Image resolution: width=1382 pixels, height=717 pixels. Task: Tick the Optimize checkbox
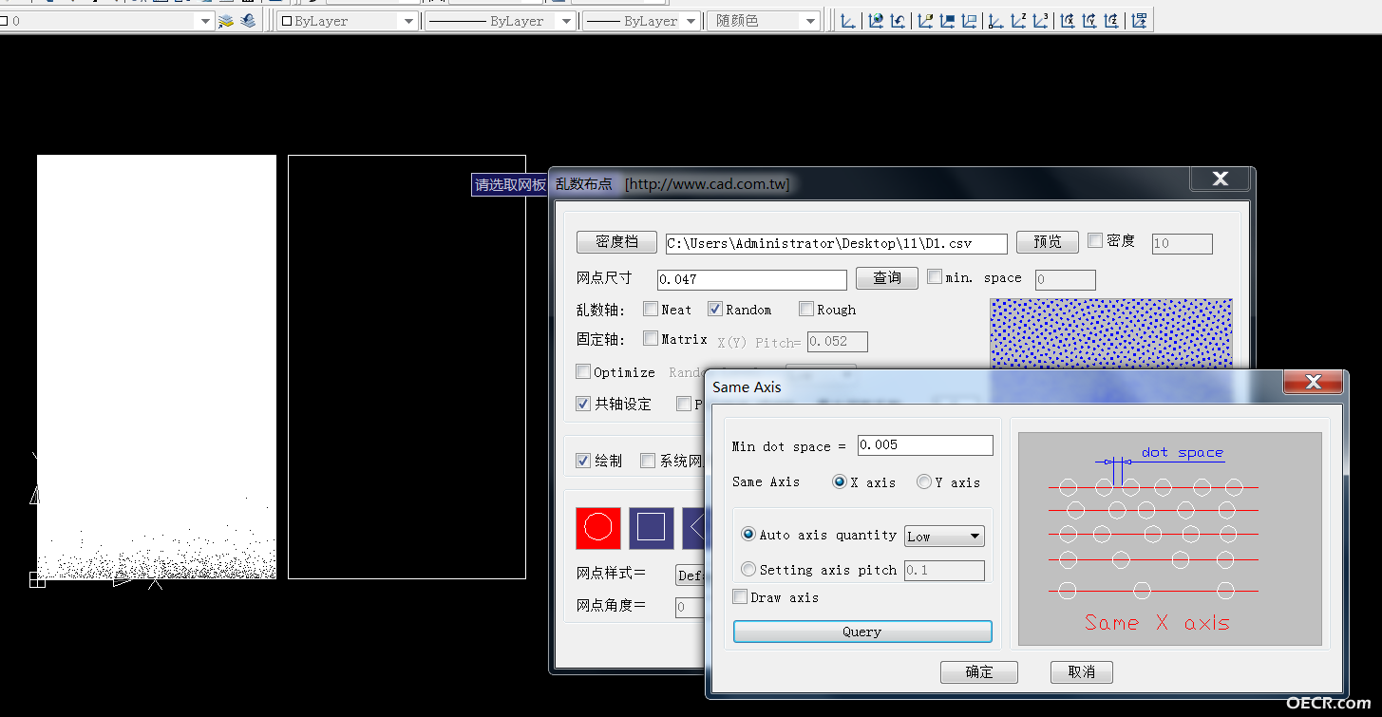point(583,371)
